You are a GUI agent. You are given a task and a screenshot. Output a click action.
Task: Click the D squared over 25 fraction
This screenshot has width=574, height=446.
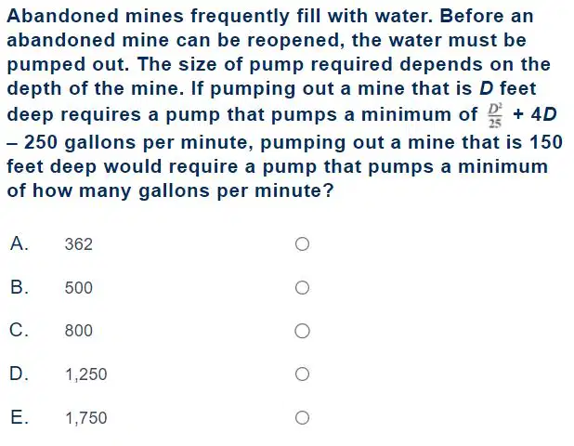[x=495, y=116]
